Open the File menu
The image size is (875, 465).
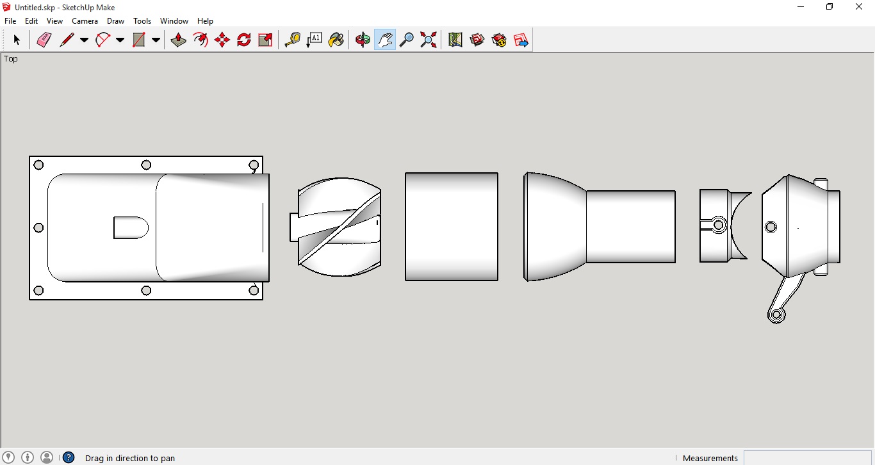(10, 21)
